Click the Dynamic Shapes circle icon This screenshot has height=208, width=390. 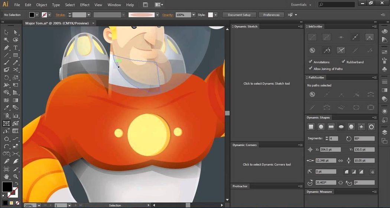point(321,127)
